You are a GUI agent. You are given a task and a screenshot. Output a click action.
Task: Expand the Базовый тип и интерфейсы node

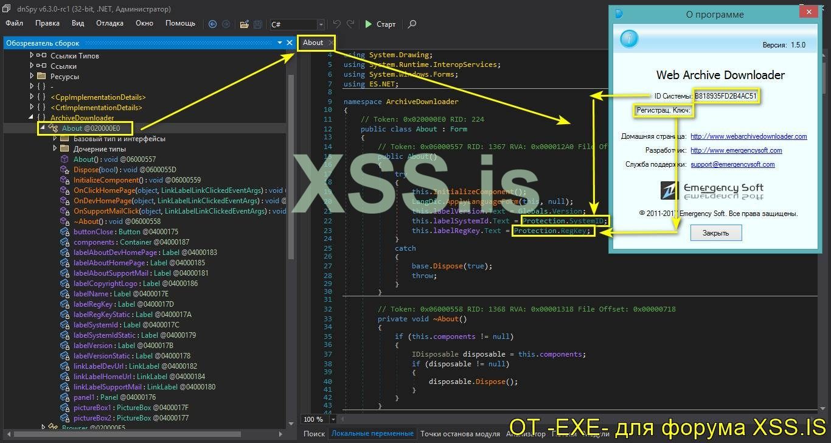pyautogui.click(x=55, y=139)
